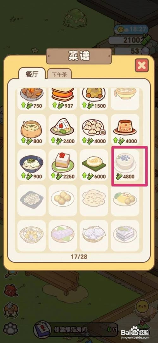158x343 pixels.
Task: Select the rice bowl recipe costing 900
Action: 32,165
